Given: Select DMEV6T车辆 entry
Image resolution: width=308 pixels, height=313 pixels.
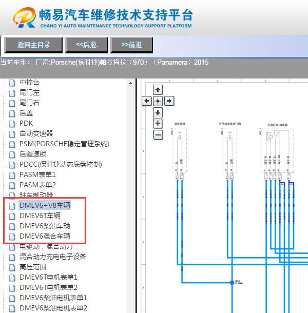Looking at the screenshot, I should click(x=40, y=216).
